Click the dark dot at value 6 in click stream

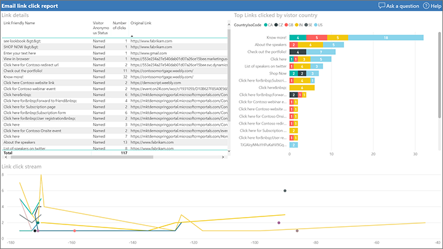pos(285,191)
